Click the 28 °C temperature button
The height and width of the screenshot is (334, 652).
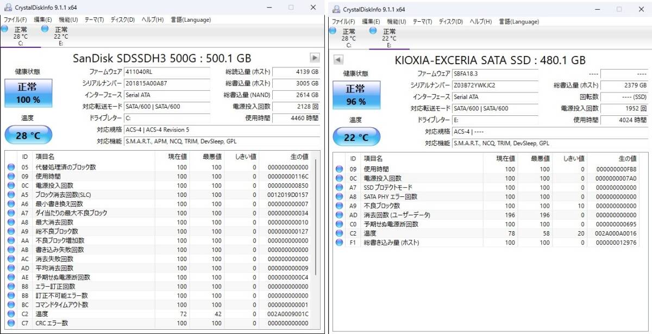click(x=28, y=135)
